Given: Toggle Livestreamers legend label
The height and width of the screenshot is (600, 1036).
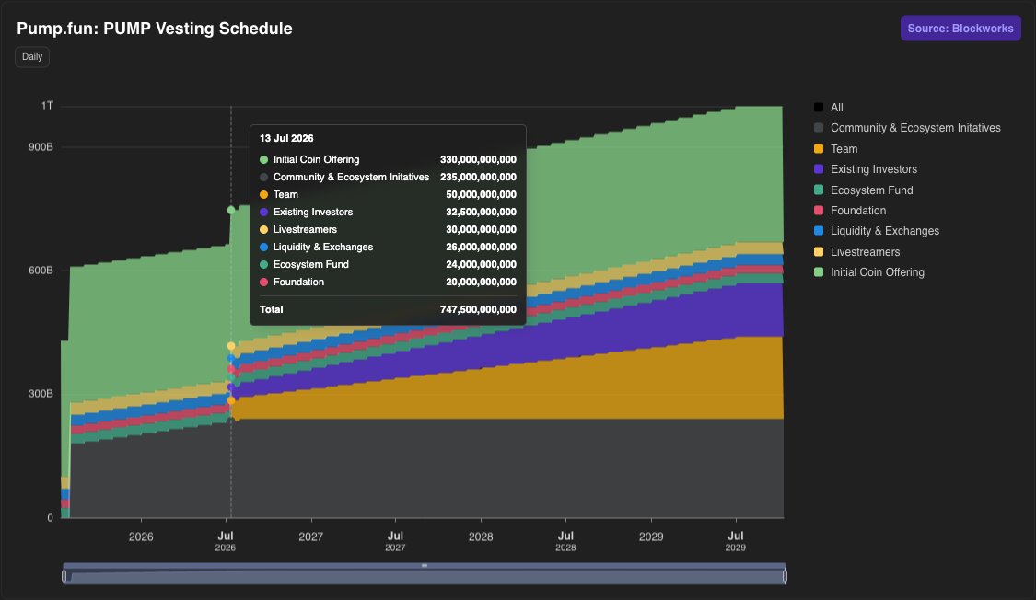Looking at the screenshot, I should click(x=865, y=252).
